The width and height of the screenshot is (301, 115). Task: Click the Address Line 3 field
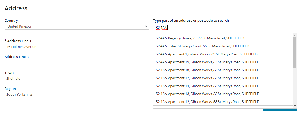tap(77, 63)
